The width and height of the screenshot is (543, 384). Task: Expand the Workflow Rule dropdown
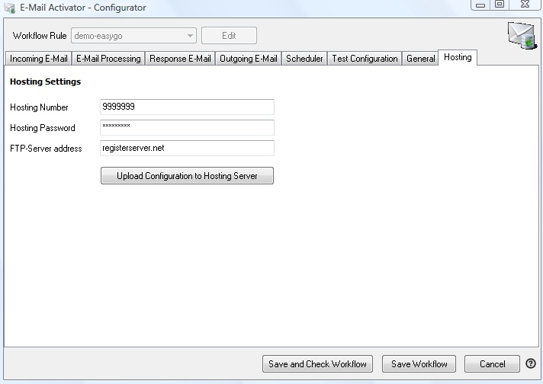[189, 36]
